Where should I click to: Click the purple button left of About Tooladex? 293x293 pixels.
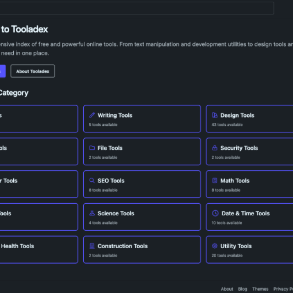point(2,71)
